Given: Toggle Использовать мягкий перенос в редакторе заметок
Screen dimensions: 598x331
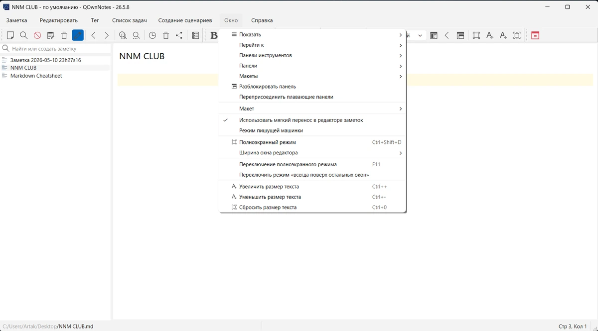Looking at the screenshot, I should click(312, 120).
